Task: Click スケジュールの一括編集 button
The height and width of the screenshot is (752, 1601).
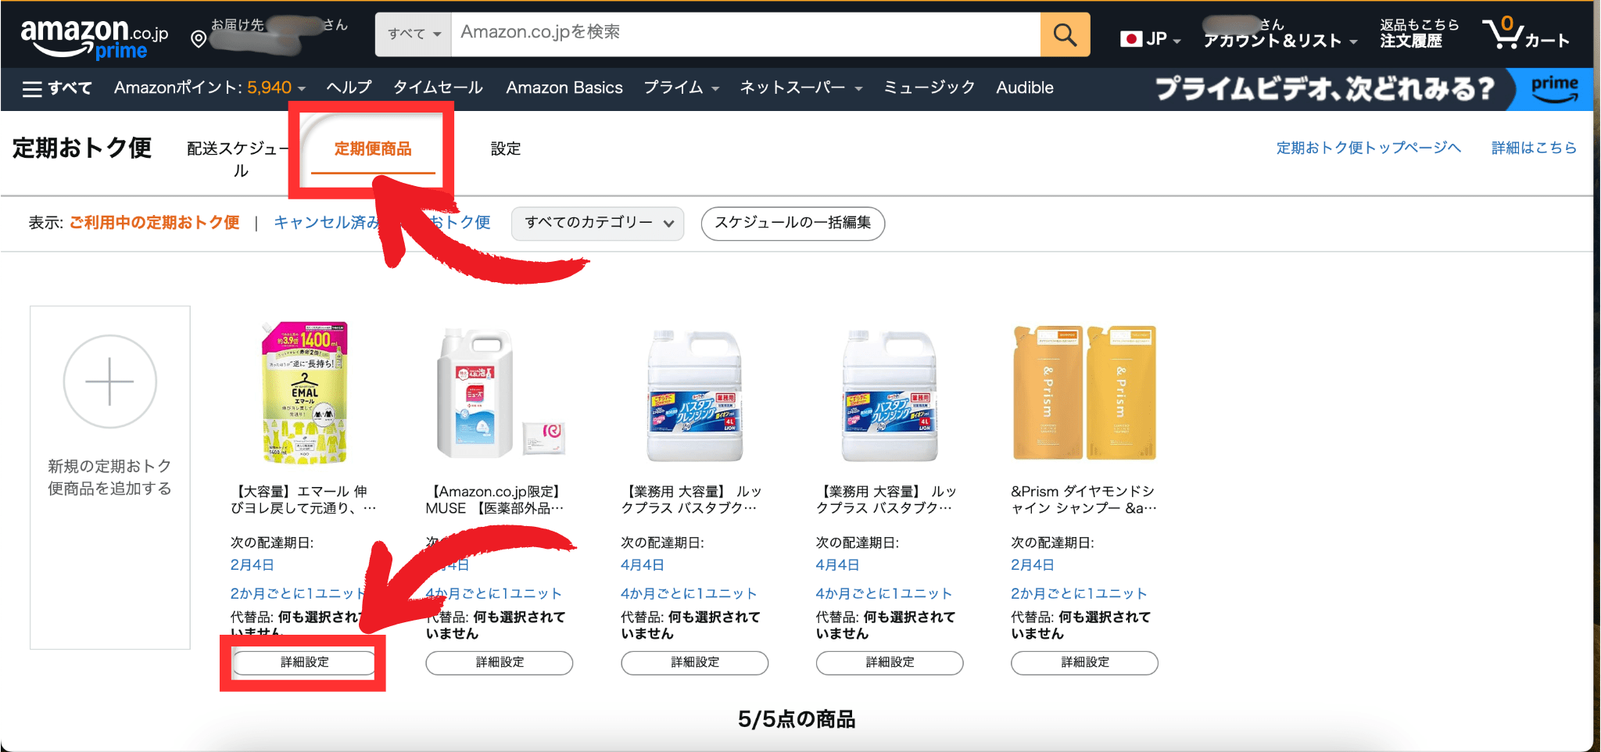Action: pyautogui.click(x=793, y=224)
